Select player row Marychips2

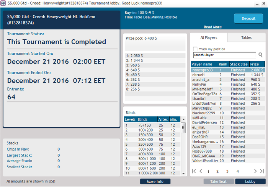(228, 108)
